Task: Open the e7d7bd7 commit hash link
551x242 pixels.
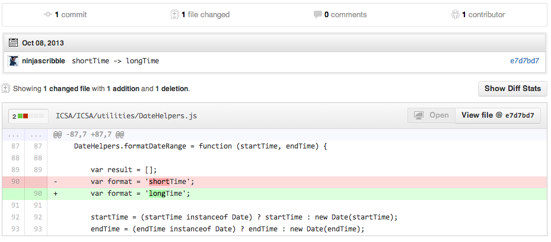Action: 524,61
